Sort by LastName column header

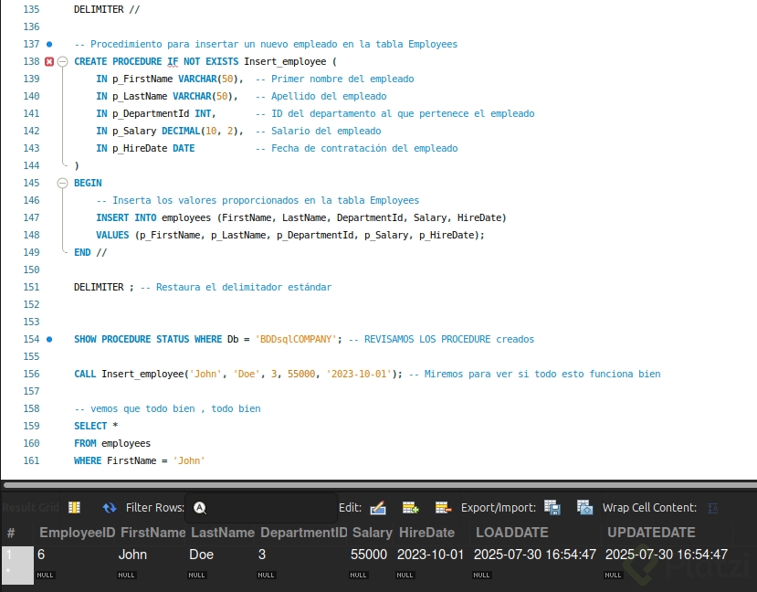click(223, 533)
